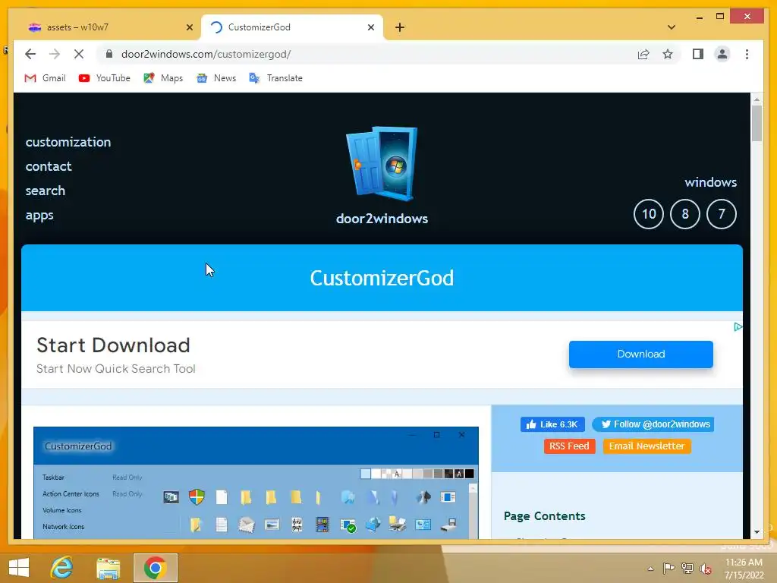
Task: Open the customization menu link
Action: pyautogui.click(x=68, y=142)
